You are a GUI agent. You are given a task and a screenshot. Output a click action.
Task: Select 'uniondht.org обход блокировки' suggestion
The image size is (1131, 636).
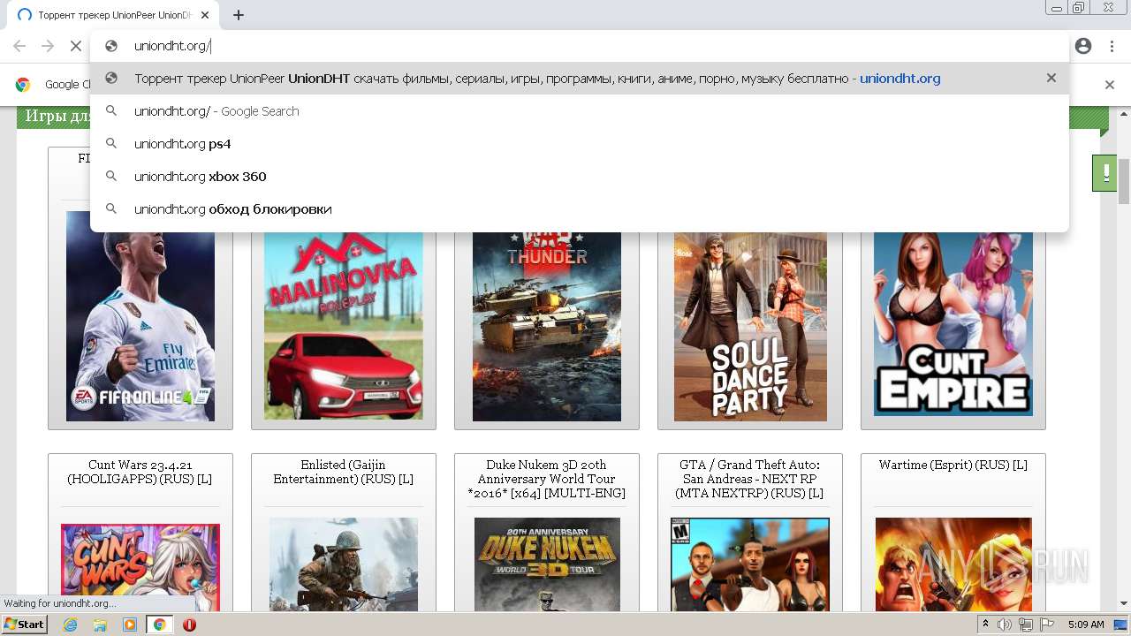579,209
